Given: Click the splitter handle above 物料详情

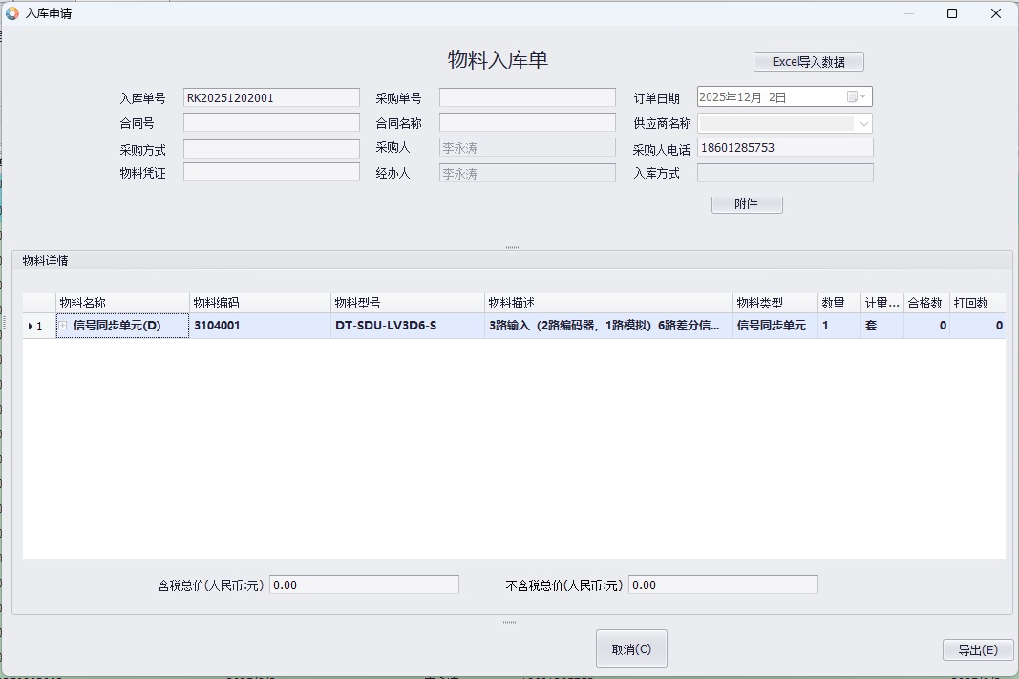Looking at the screenshot, I should [512, 247].
